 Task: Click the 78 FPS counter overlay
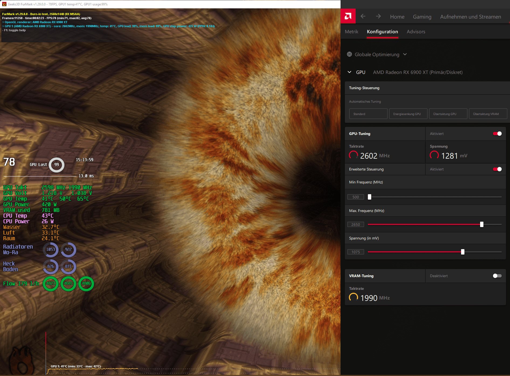(9, 162)
